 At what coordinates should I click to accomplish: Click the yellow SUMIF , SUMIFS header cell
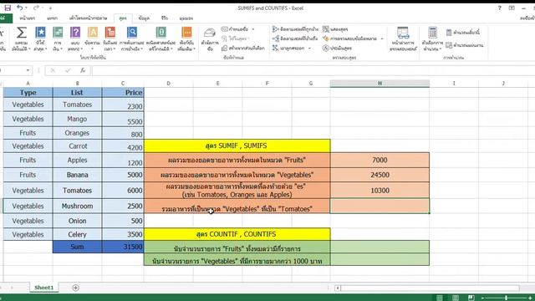(x=237, y=145)
